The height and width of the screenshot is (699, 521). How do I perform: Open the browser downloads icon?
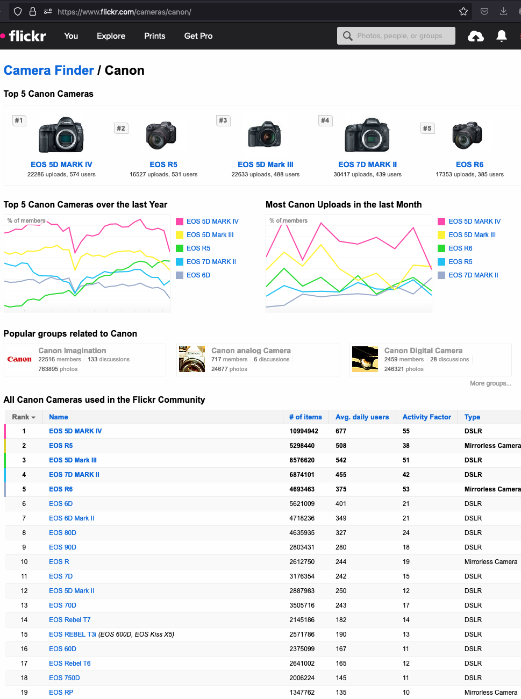pos(503,11)
